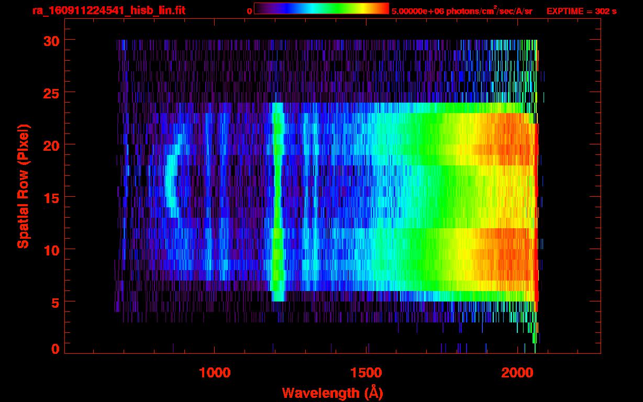Screen dimensions: 643x402
Task: Click the x-axis tick label 1000
Action: 215,373
